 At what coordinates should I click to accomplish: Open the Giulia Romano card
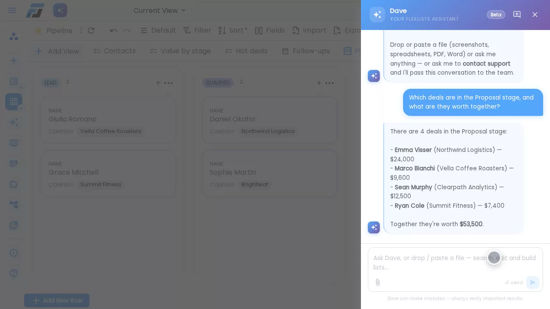point(108,120)
